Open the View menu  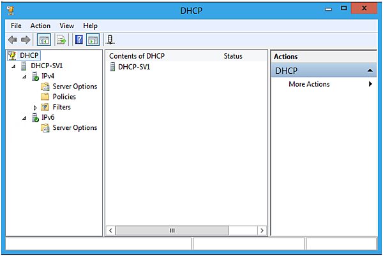pyautogui.click(x=66, y=25)
